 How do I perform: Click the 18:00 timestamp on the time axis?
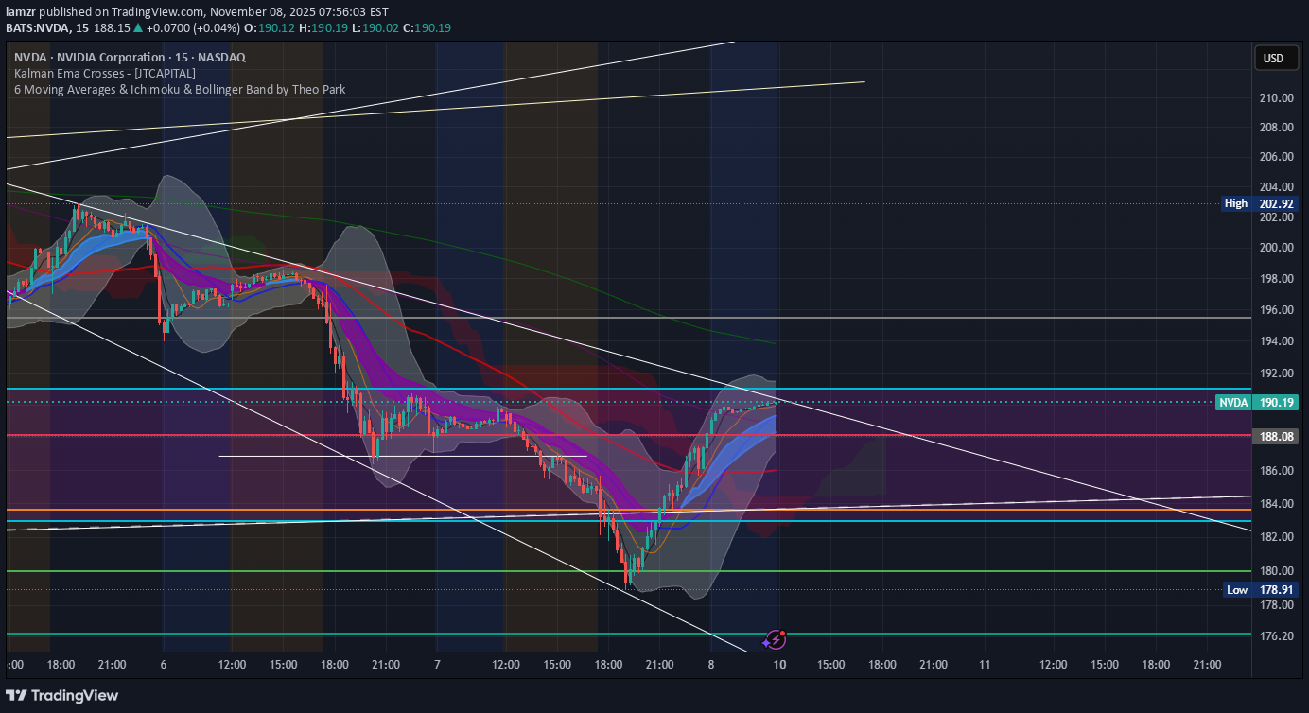tap(61, 665)
